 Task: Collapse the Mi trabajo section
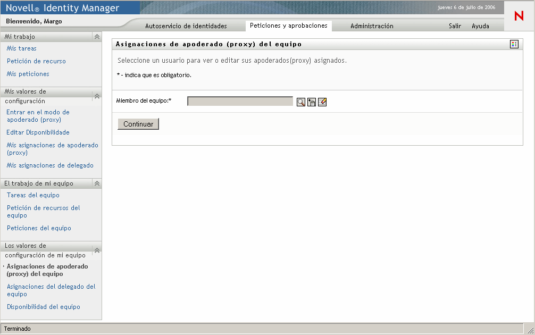(97, 37)
